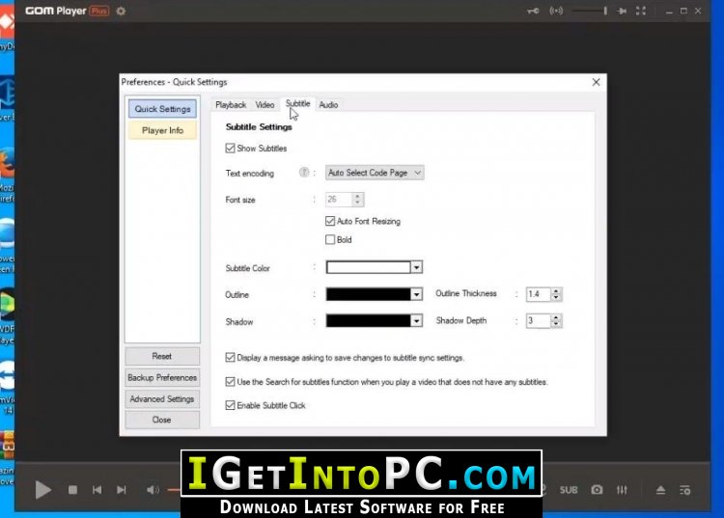This screenshot has width=724, height=518.
Task: Mute audio via the speaker icon
Action: 153,490
